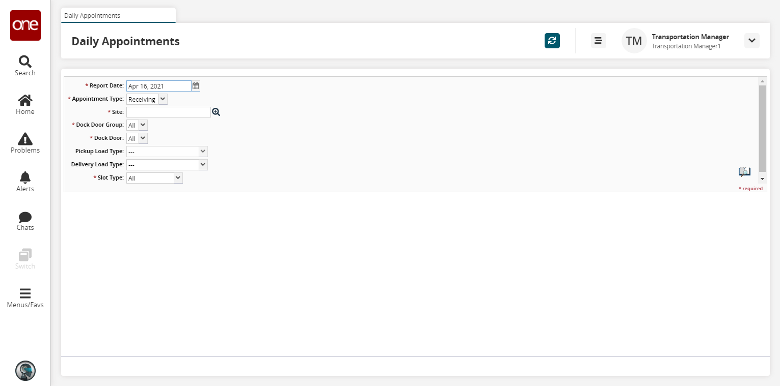Go to Home in sidebar
780x386 pixels.
click(25, 104)
